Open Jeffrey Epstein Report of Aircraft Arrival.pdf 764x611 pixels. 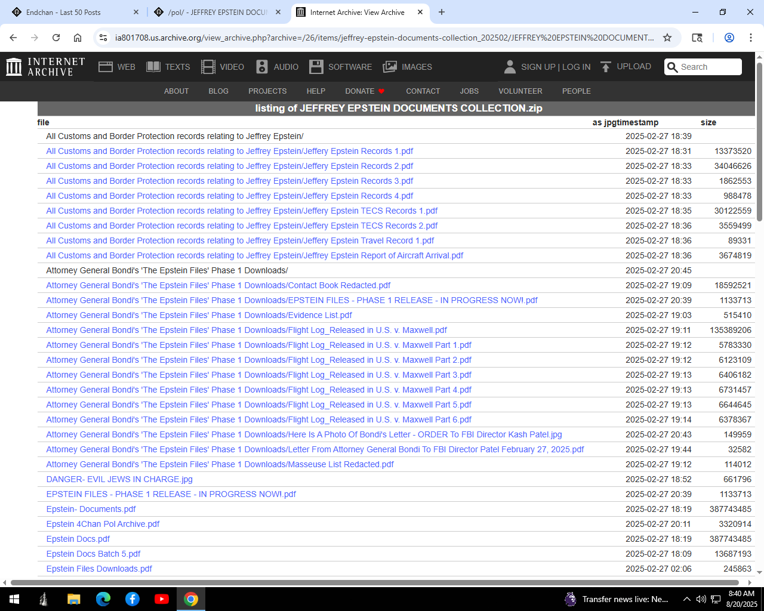point(255,255)
